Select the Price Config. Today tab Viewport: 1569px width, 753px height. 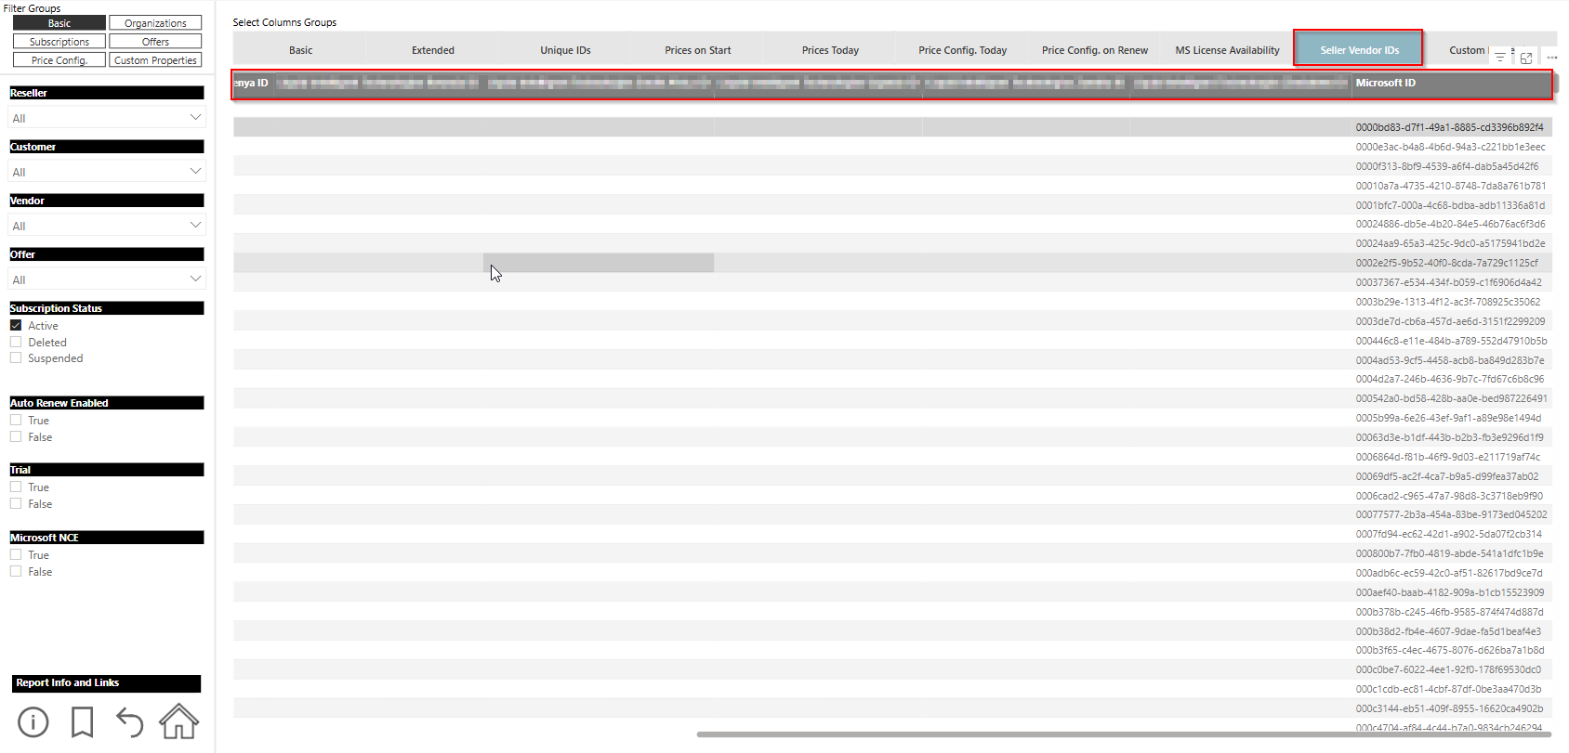(x=963, y=50)
